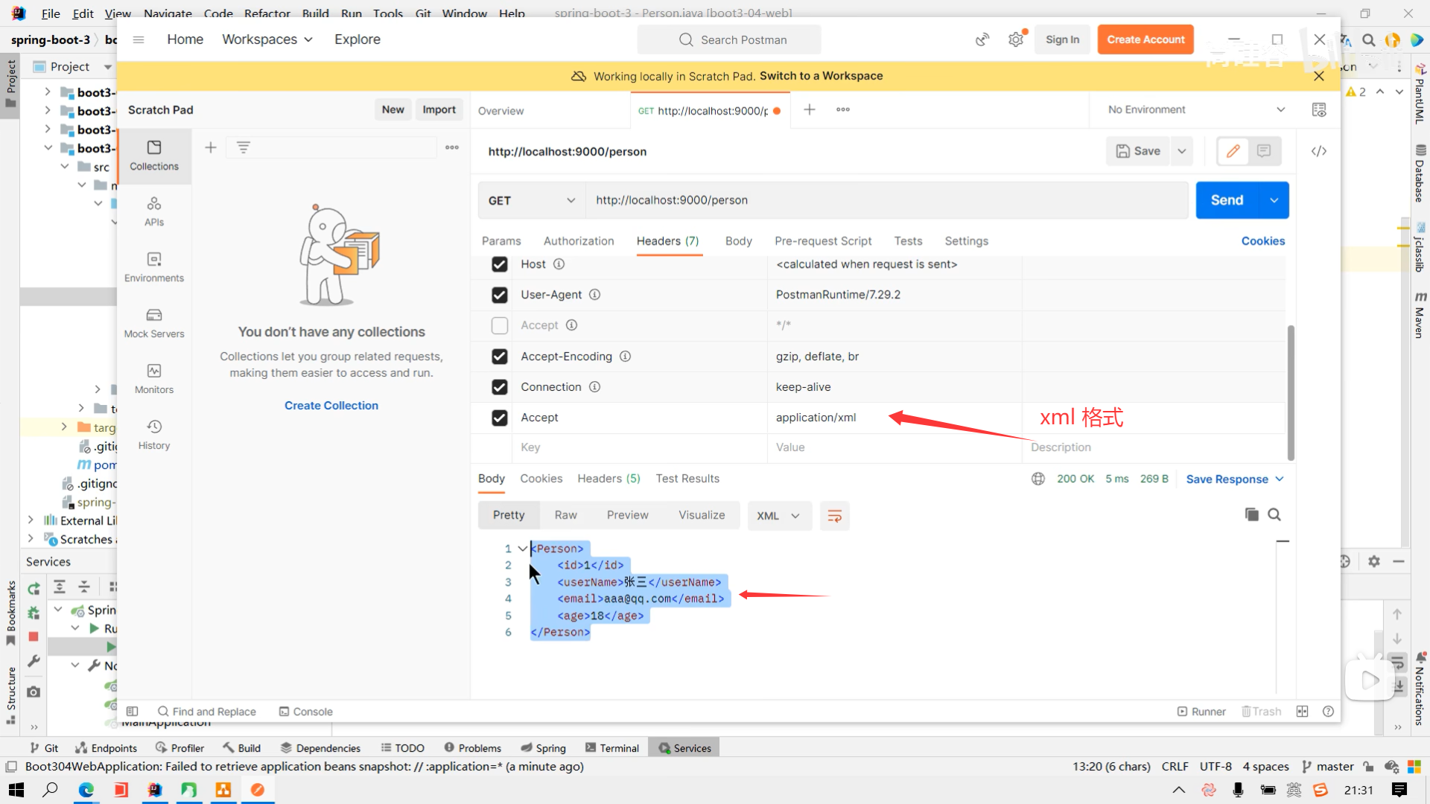Open the Collections sidebar panel
This screenshot has height=804, width=1430.
(154, 155)
